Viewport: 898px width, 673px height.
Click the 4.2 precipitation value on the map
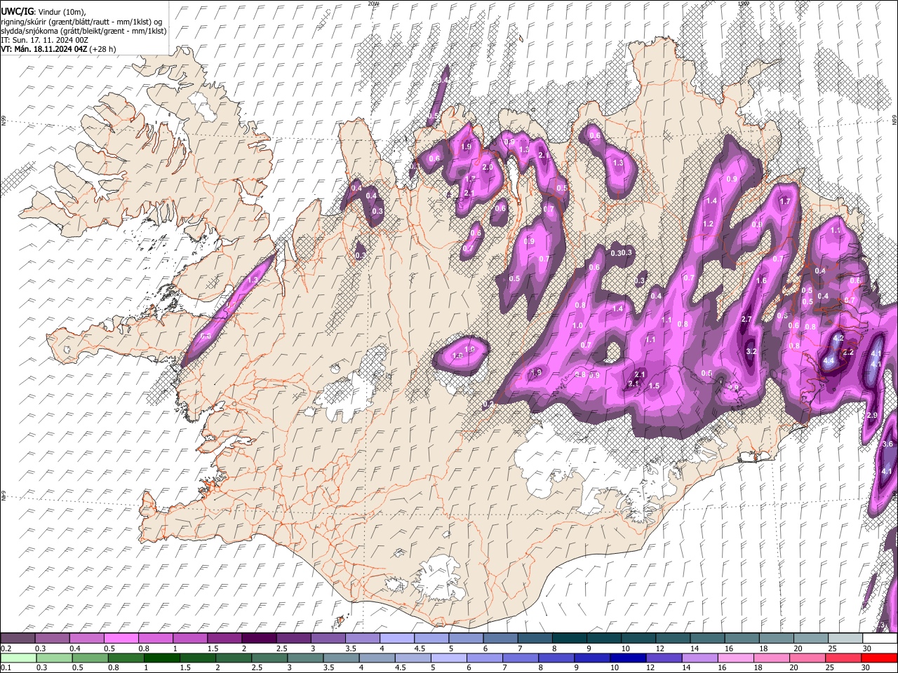tap(838, 338)
